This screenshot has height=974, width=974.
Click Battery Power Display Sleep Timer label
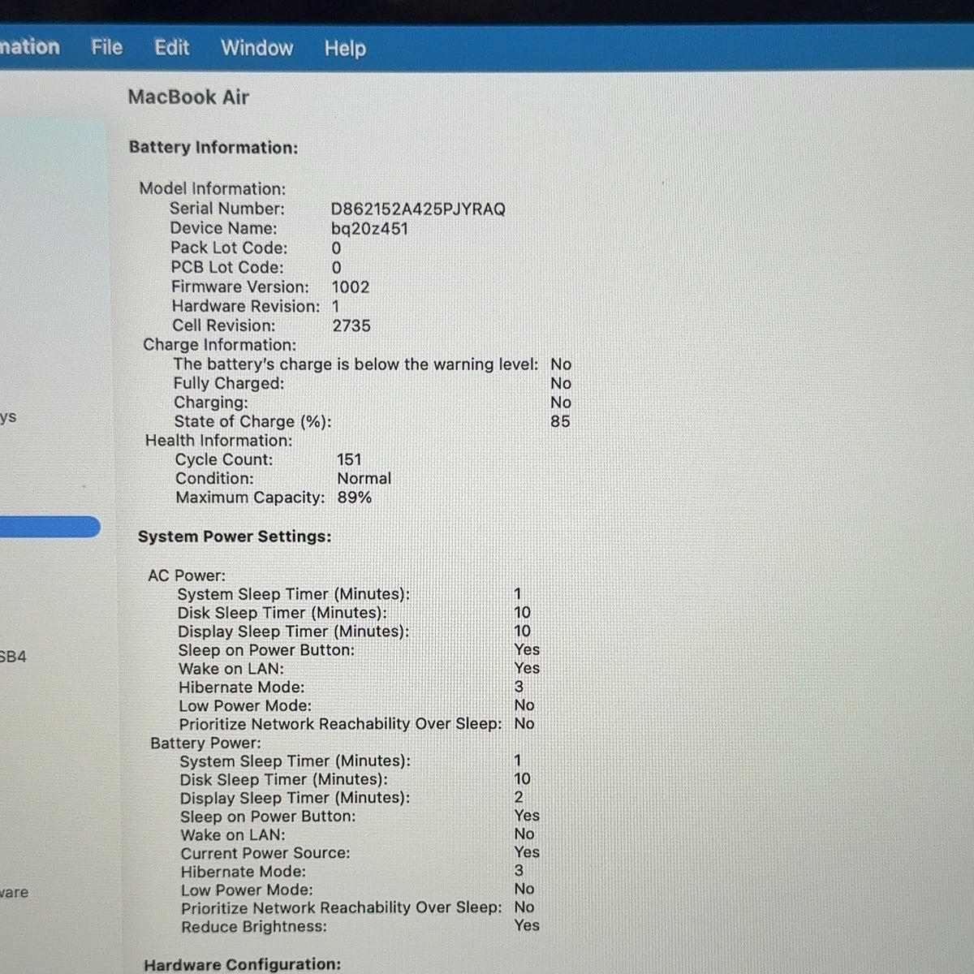pyautogui.click(x=295, y=798)
